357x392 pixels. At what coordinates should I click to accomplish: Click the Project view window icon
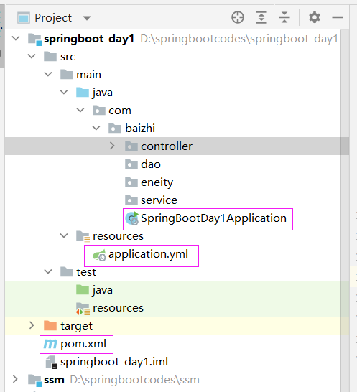24,18
